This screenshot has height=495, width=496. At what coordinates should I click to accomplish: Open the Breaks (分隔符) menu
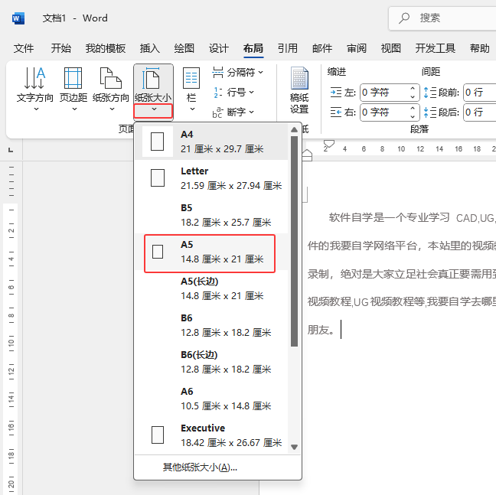tap(237, 73)
